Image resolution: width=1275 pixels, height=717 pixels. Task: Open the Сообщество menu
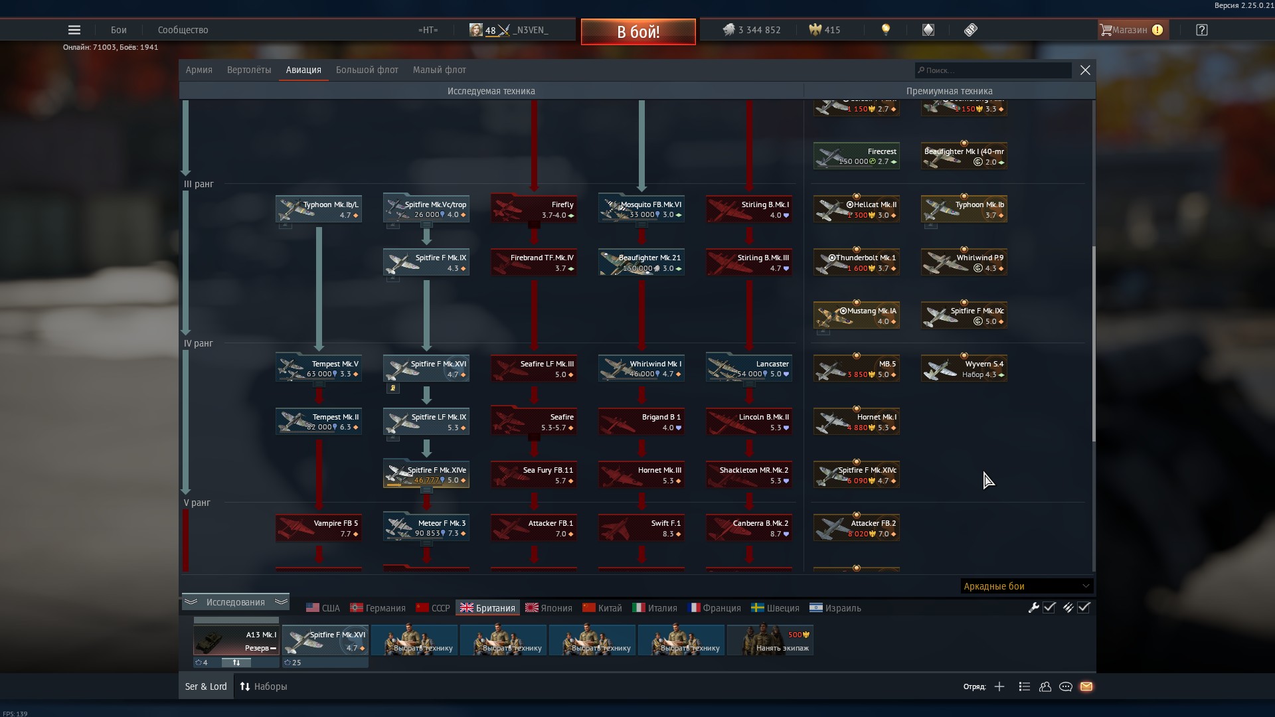coord(183,30)
